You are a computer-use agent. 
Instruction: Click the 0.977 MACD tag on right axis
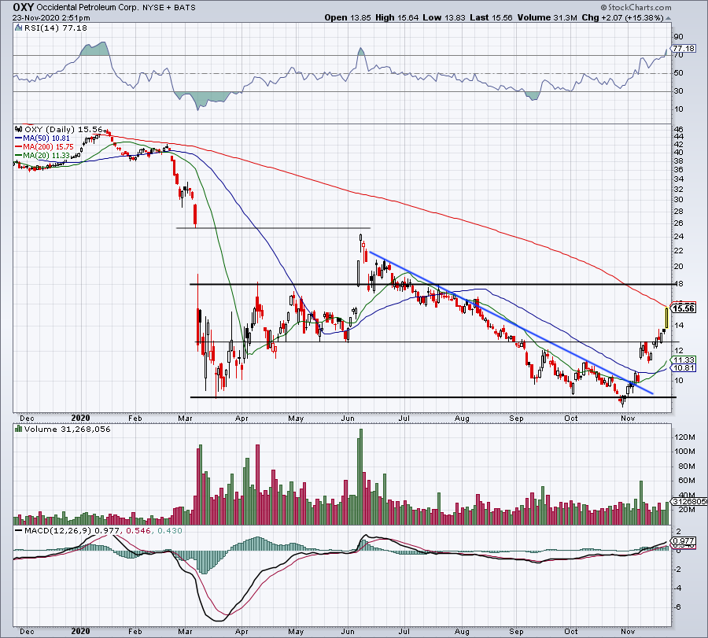click(684, 541)
